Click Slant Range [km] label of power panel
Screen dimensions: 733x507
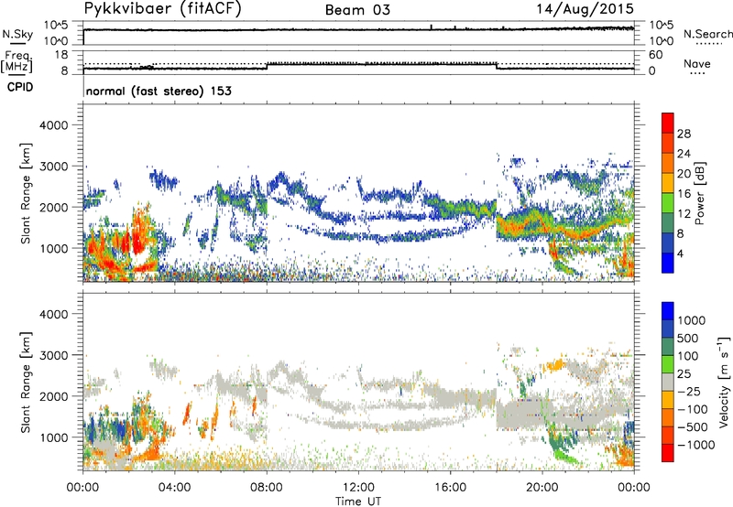(26, 193)
